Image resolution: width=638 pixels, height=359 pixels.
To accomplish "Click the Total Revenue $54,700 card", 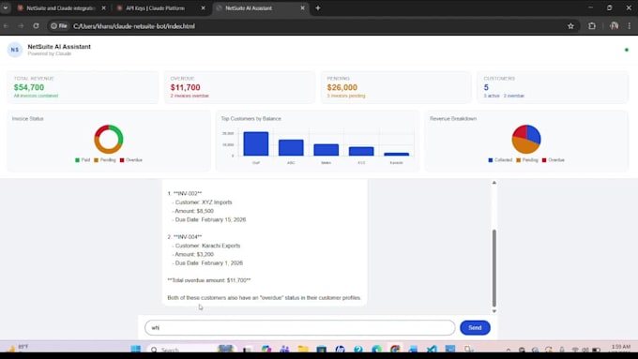I will [x=83, y=87].
